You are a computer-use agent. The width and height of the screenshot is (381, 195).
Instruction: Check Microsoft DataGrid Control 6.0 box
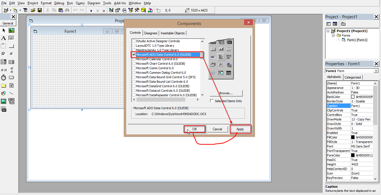134,86
